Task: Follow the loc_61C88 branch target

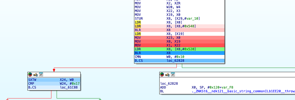Action: click(69, 87)
